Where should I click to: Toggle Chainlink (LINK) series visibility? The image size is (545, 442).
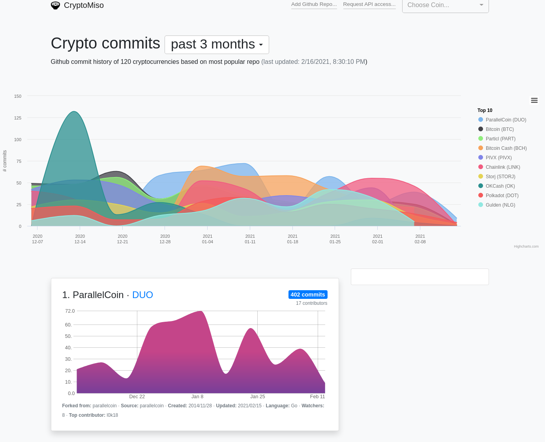coord(499,167)
